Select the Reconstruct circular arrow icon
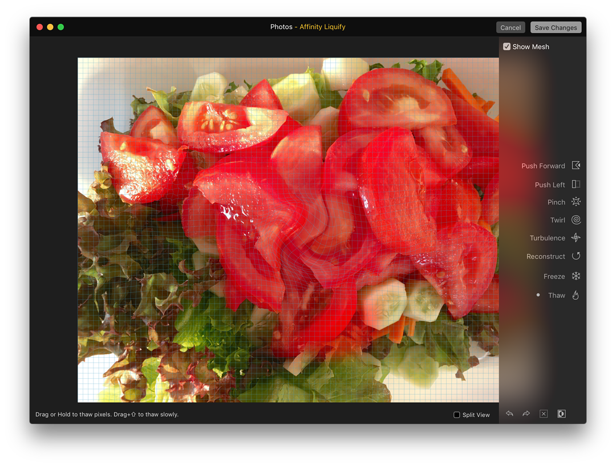Screen dimensions: 616x466 [576, 256]
